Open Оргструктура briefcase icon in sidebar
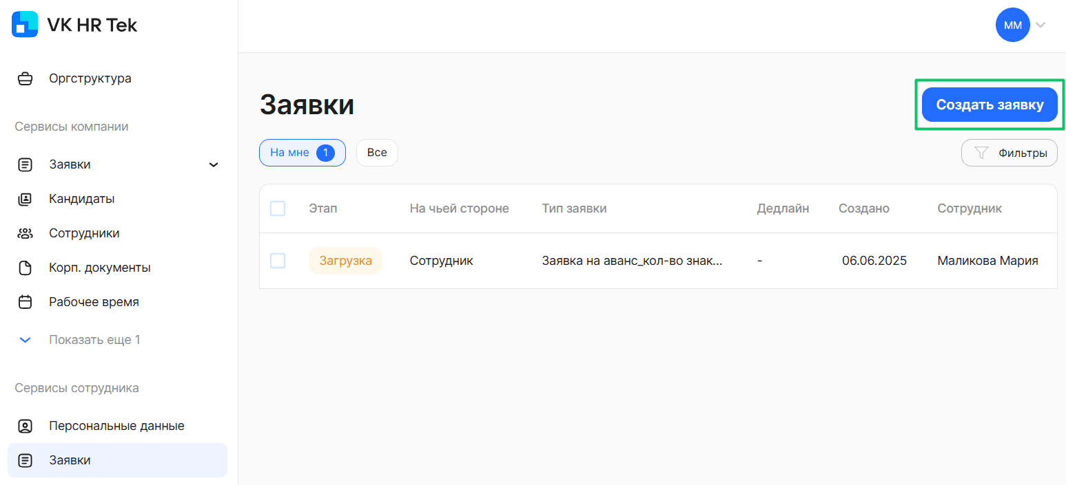This screenshot has width=1066, height=485. tap(25, 78)
